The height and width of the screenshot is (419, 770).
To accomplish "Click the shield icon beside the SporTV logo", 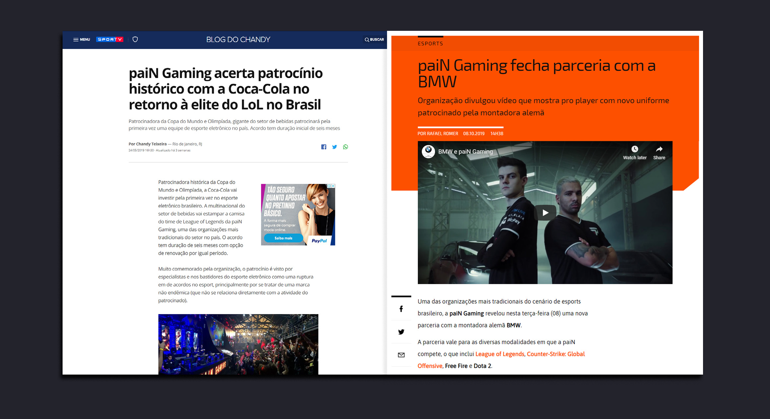I will point(135,40).
